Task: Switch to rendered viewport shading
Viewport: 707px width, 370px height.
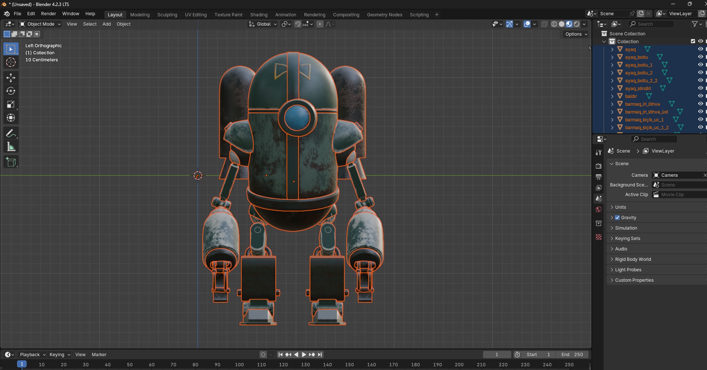Action: click(576, 24)
